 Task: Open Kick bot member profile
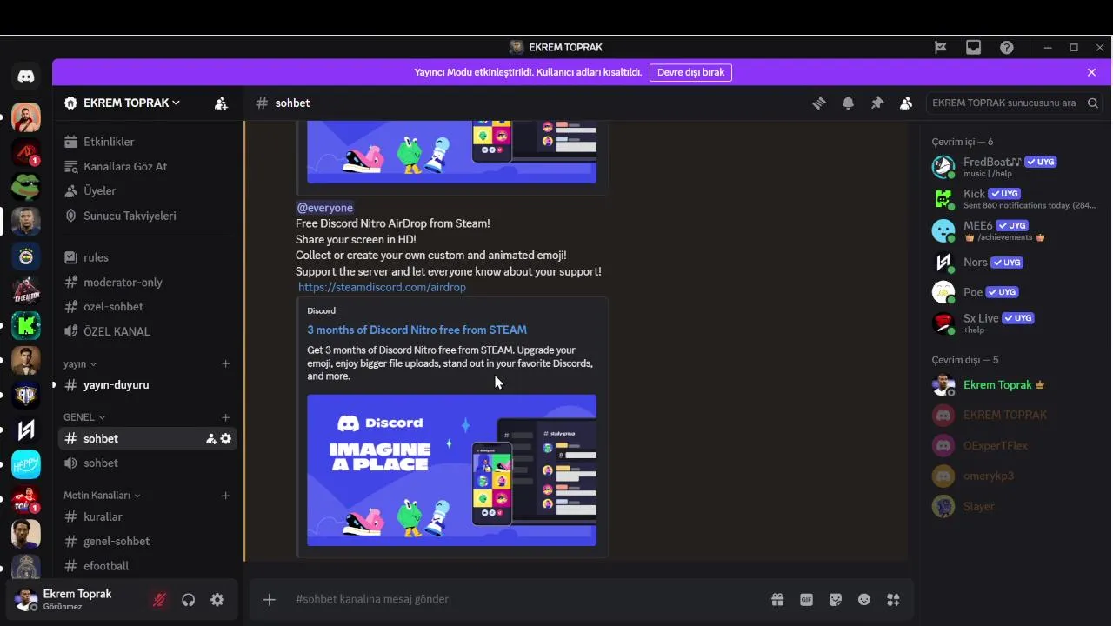click(x=1015, y=198)
